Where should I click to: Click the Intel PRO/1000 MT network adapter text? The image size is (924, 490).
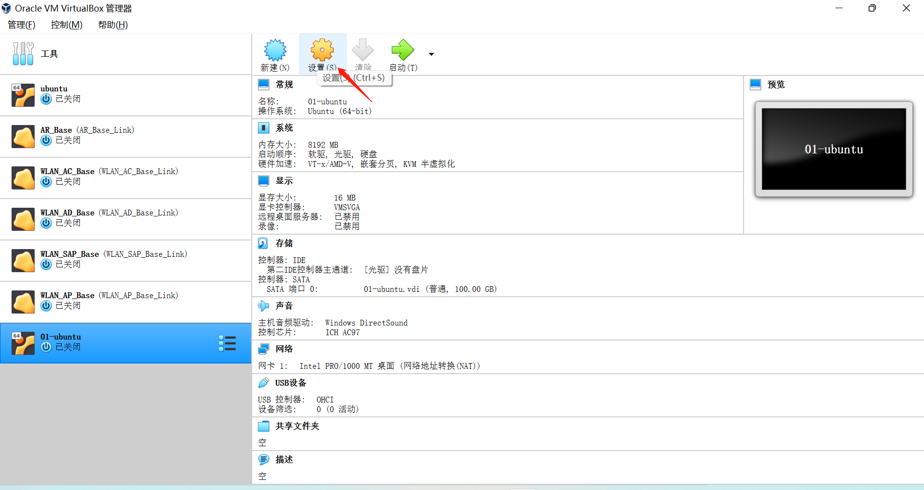click(x=390, y=366)
